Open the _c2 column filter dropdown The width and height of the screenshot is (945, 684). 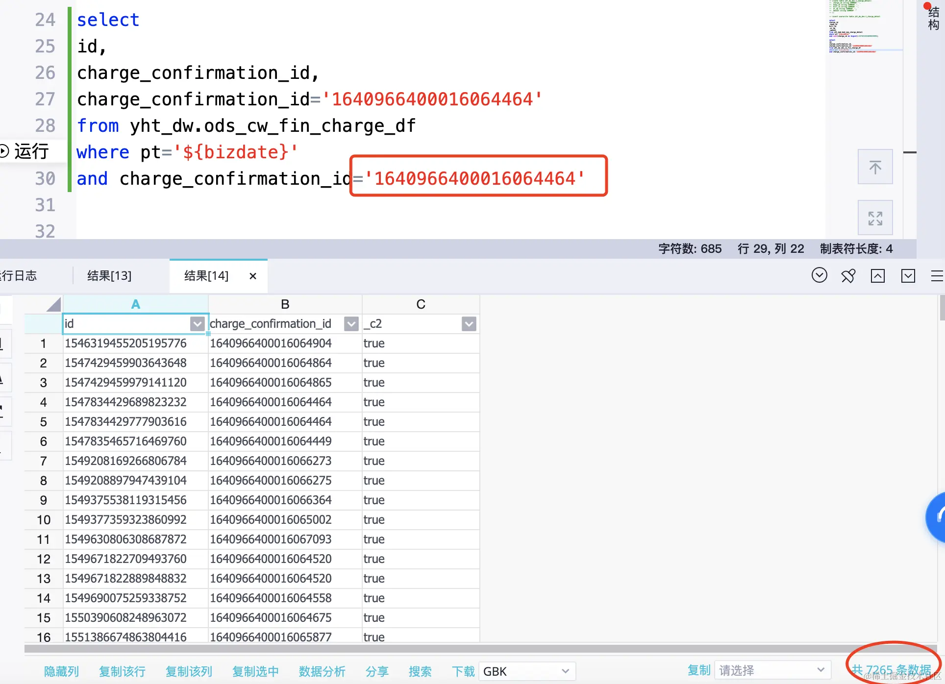(469, 324)
